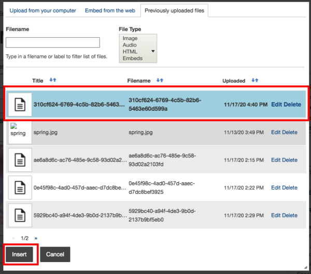The image size is (311, 274).
Task: Click the document icon for file ae6a8d6c
Action: pos(20,160)
